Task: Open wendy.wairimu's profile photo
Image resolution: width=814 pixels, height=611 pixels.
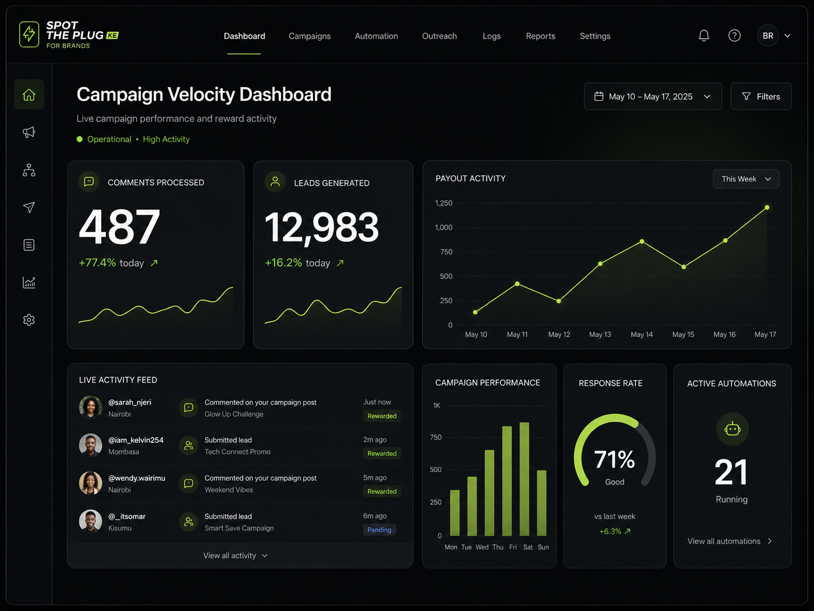Action: pos(91,483)
